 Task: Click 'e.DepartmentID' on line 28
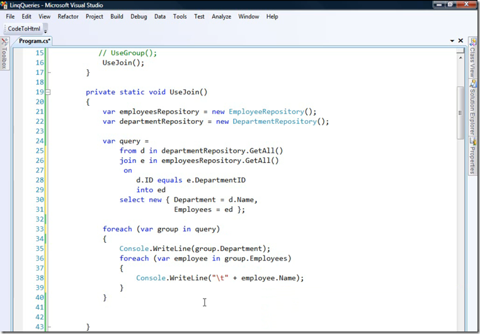[216, 180]
